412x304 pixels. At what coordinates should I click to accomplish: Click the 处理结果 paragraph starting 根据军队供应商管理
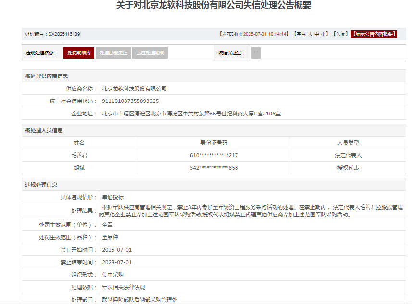251,211
